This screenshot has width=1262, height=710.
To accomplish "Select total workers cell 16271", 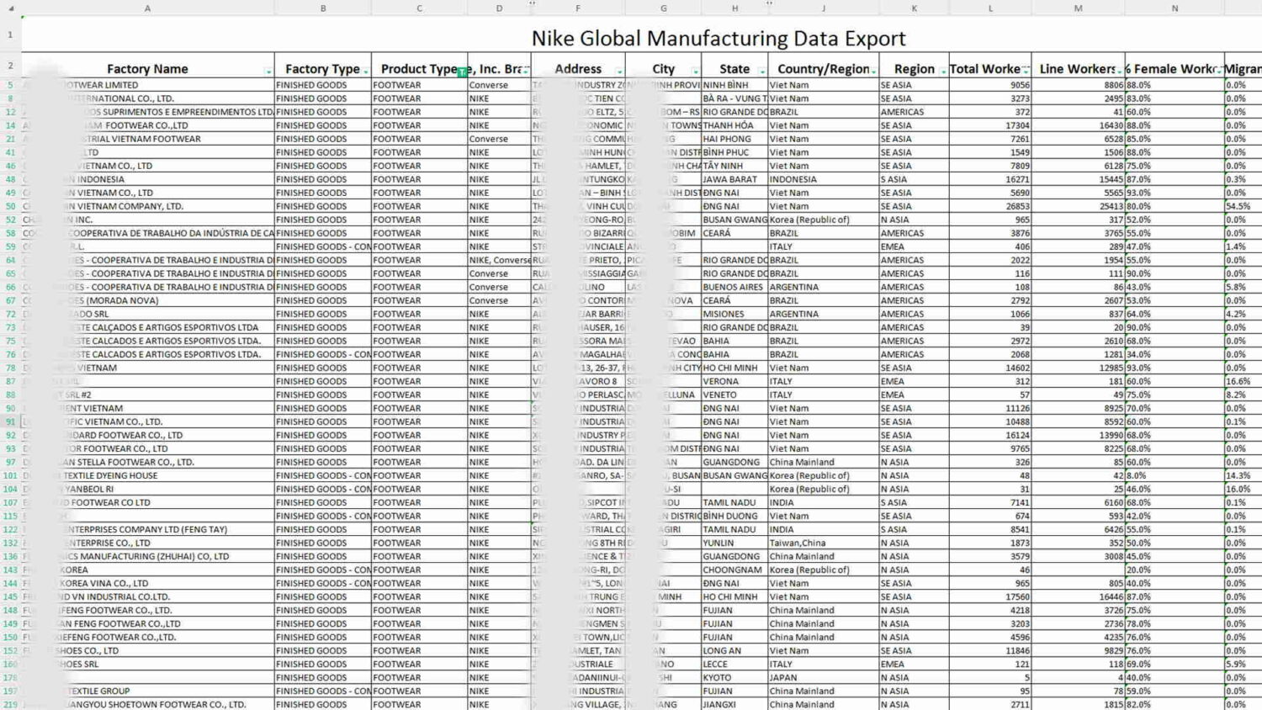I will 990,179.
